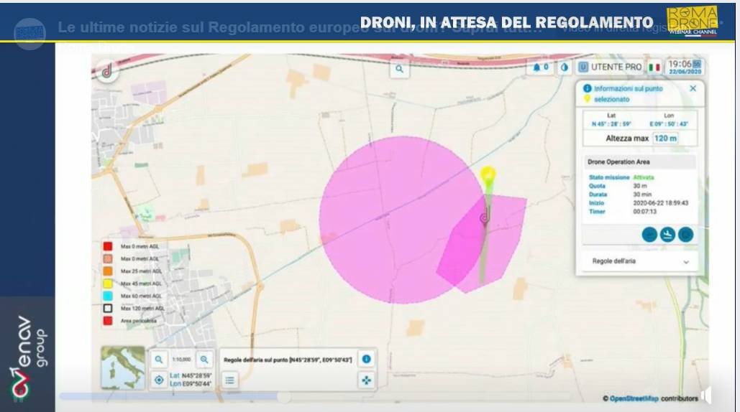Zoom in the map with right magnifier
The image size is (740, 412).
pos(205,359)
